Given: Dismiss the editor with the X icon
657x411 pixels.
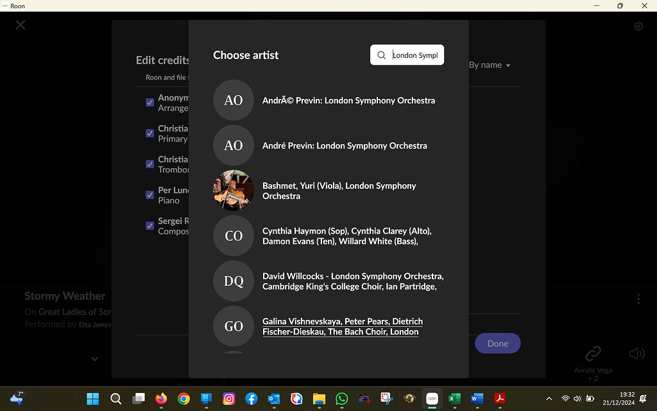Looking at the screenshot, I should (x=20, y=24).
